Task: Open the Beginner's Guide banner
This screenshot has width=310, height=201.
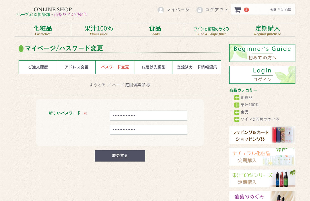Action: click(262, 53)
